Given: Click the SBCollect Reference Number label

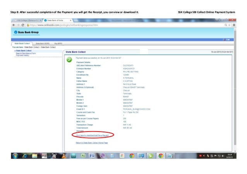Looking at the screenshot, I should click(x=89, y=66).
